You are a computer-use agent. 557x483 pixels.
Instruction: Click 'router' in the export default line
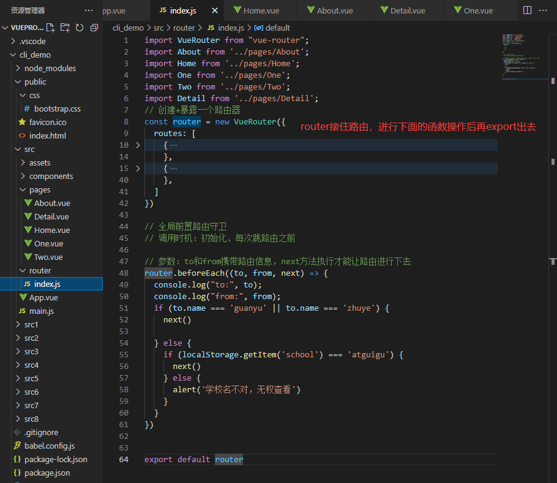click(x=229, y=459)
